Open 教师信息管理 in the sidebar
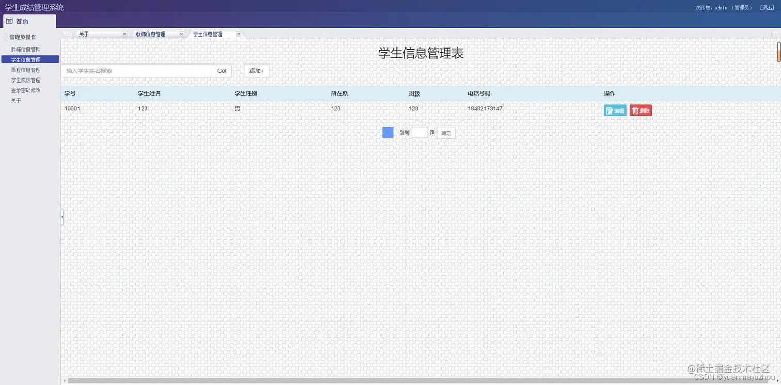The width and height of the screenshot is (781, 385). pos(26,50)
